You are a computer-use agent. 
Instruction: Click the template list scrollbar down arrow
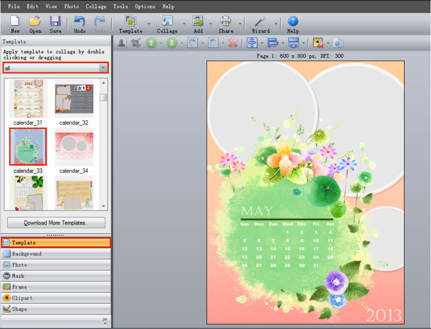point(104,206)
